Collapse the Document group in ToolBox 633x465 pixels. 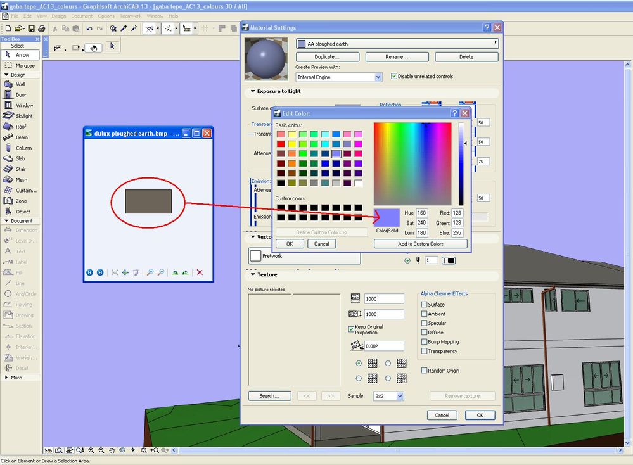(x=6, y=221)
